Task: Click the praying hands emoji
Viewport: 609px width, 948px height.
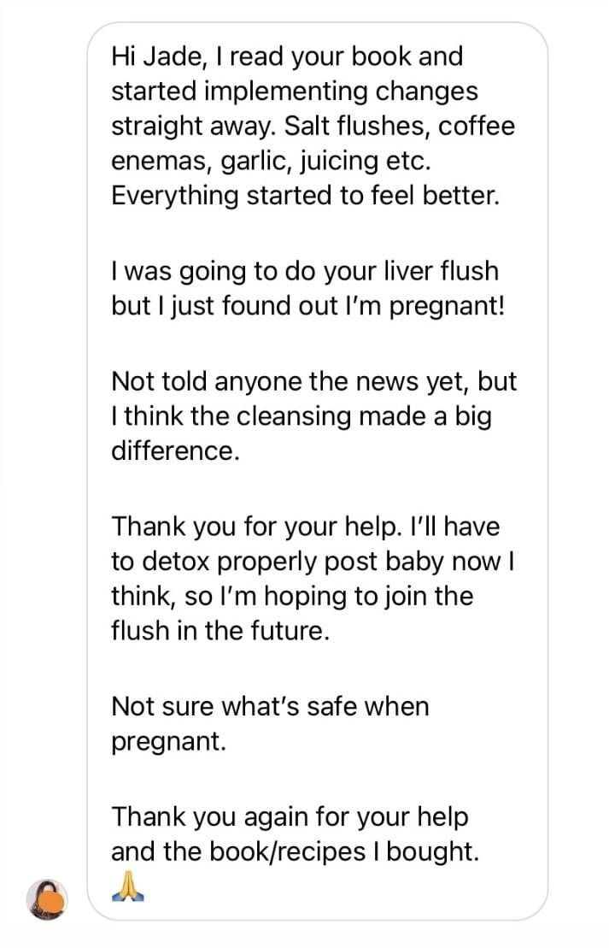Action: point(128,889)
